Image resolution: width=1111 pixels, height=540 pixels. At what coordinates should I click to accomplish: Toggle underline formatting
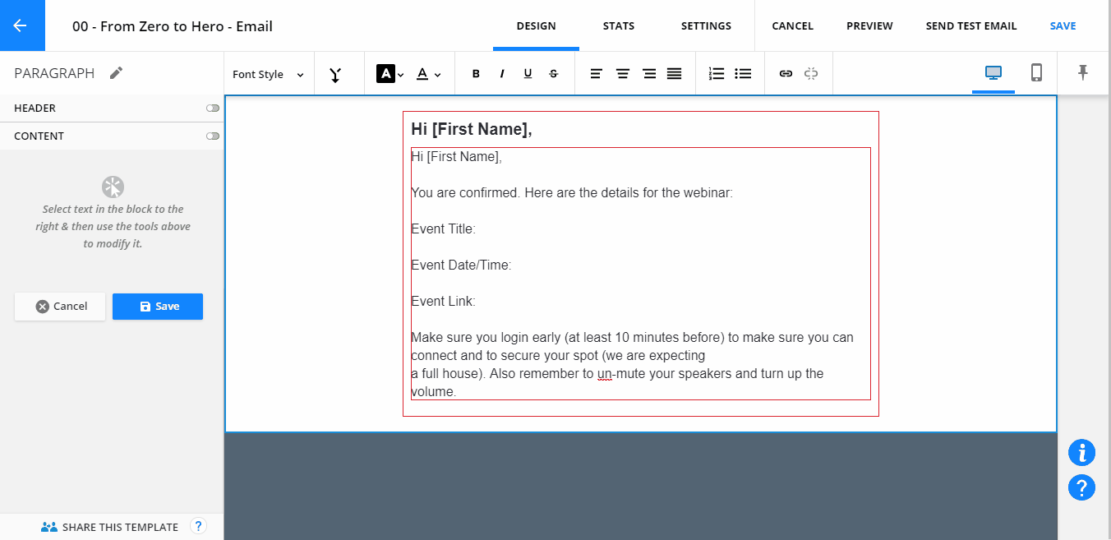(x=528, y=74)
